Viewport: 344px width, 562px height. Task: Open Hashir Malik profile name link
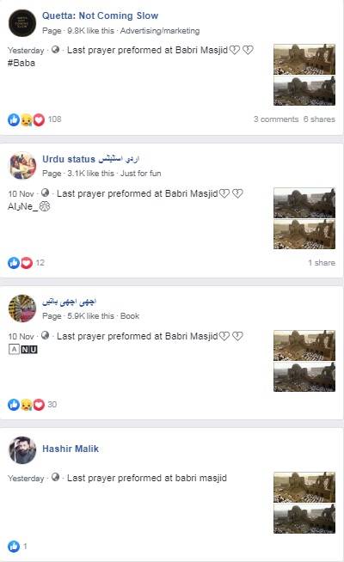(x=71, y=449)
